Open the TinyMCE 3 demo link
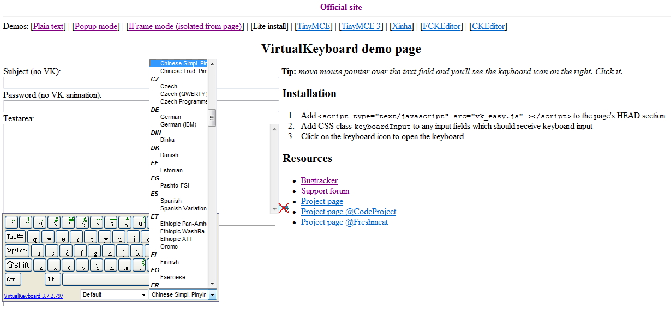The width and height of the screenshot is (671, 313). point(362,26)
